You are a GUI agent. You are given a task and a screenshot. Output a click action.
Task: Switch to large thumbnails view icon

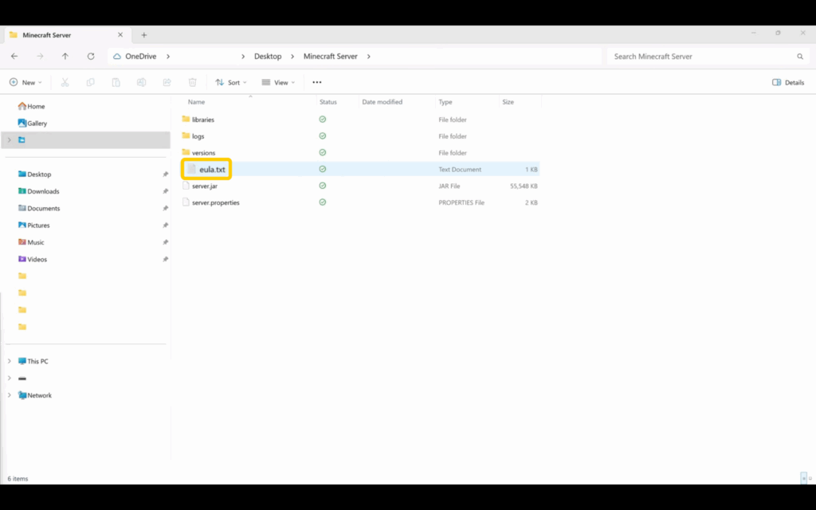[810, 478]
